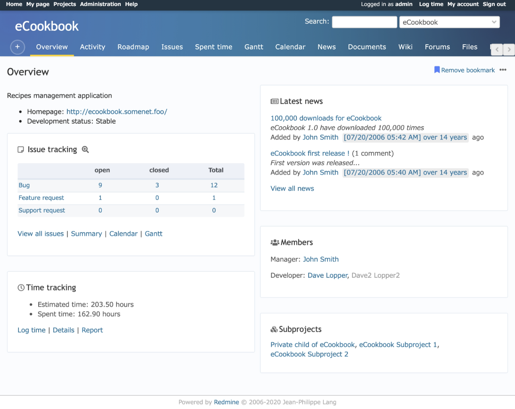The image size is (515, 409).
Task: Open the Gantt tab
Action: (254, 47)
